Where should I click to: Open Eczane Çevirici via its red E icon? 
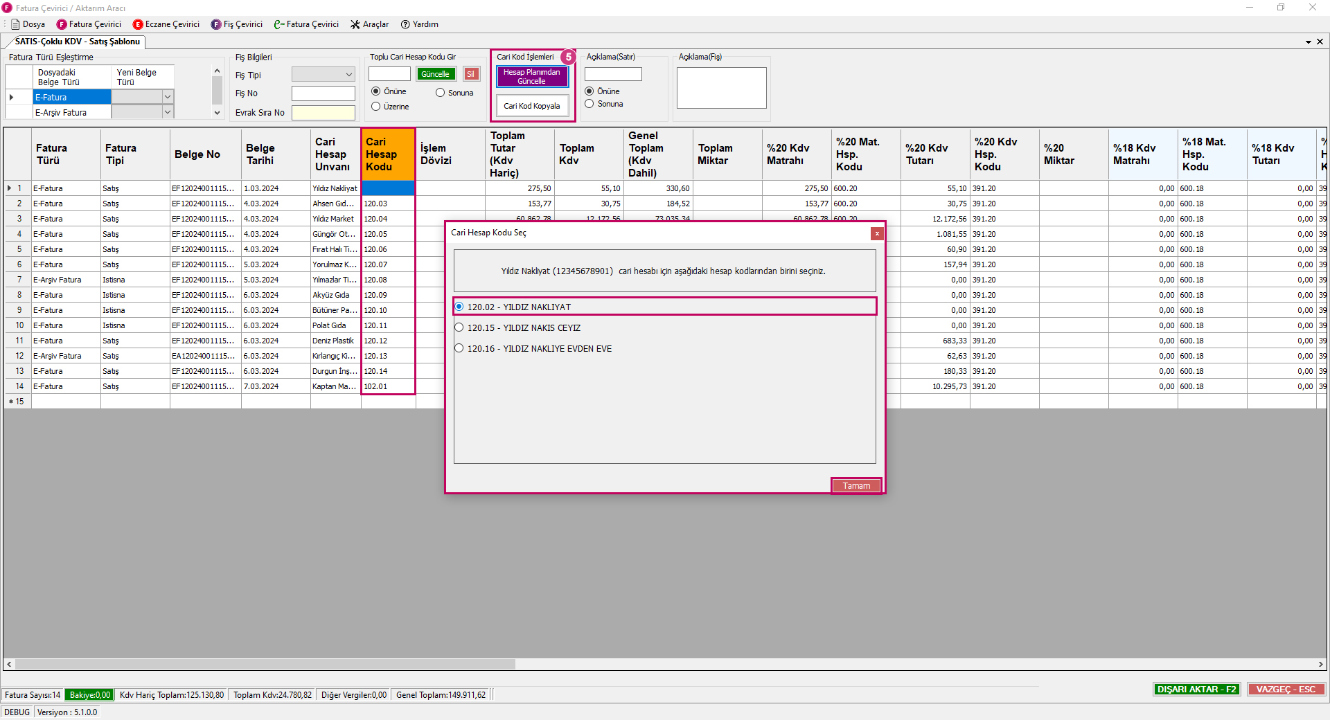[x=138, y=24]
